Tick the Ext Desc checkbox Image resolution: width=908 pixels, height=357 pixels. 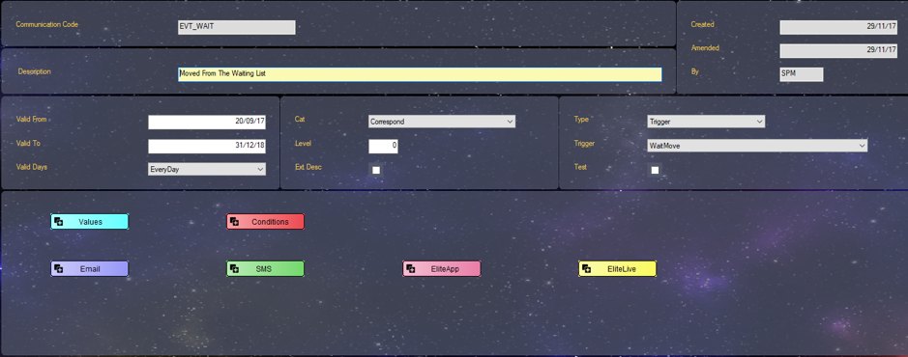pos(376,170)
